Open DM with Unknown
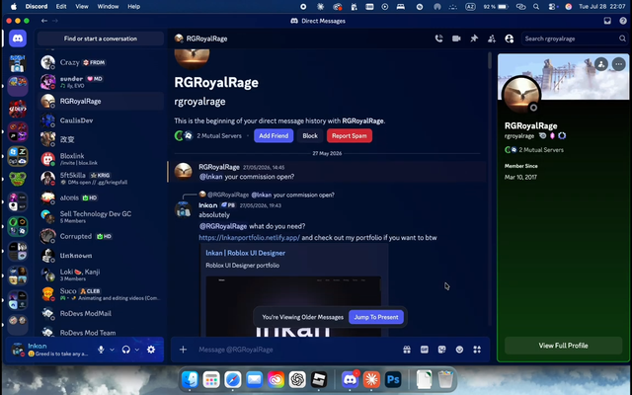The height and width of the screenshot is (395, 632). click(101, 256)
